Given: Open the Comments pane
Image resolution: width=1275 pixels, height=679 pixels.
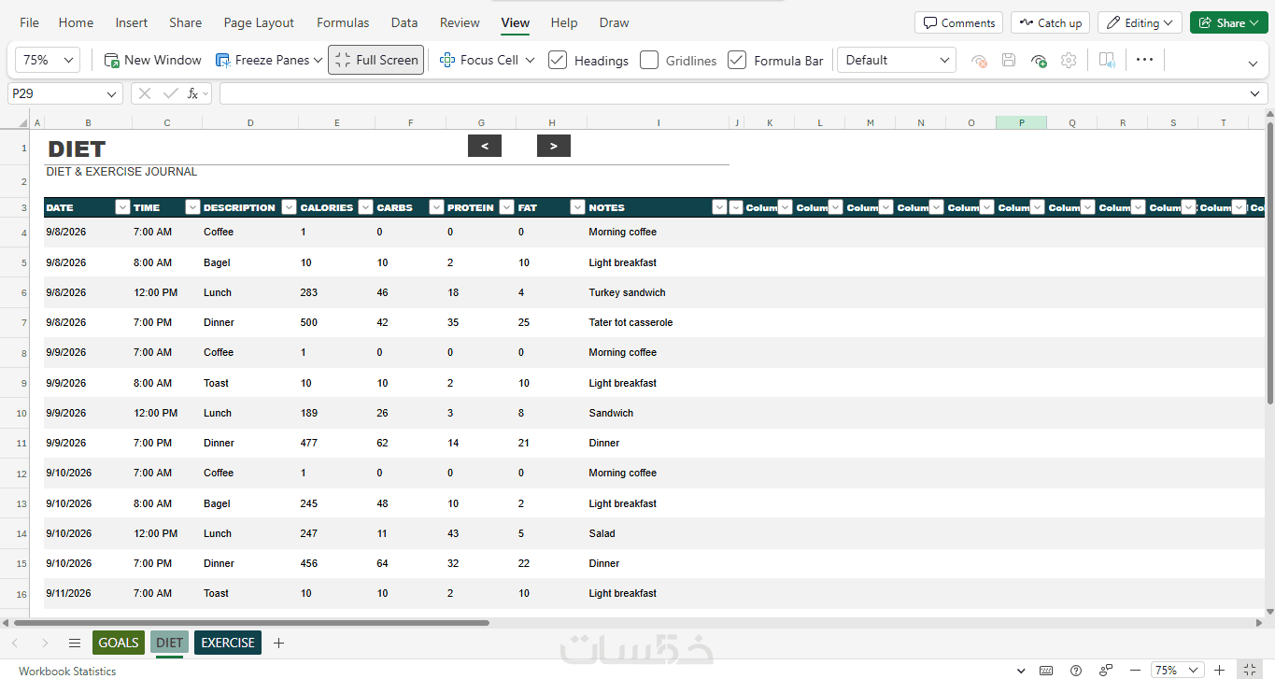Looking at the screenshot, I should click(x=958, y=22).
